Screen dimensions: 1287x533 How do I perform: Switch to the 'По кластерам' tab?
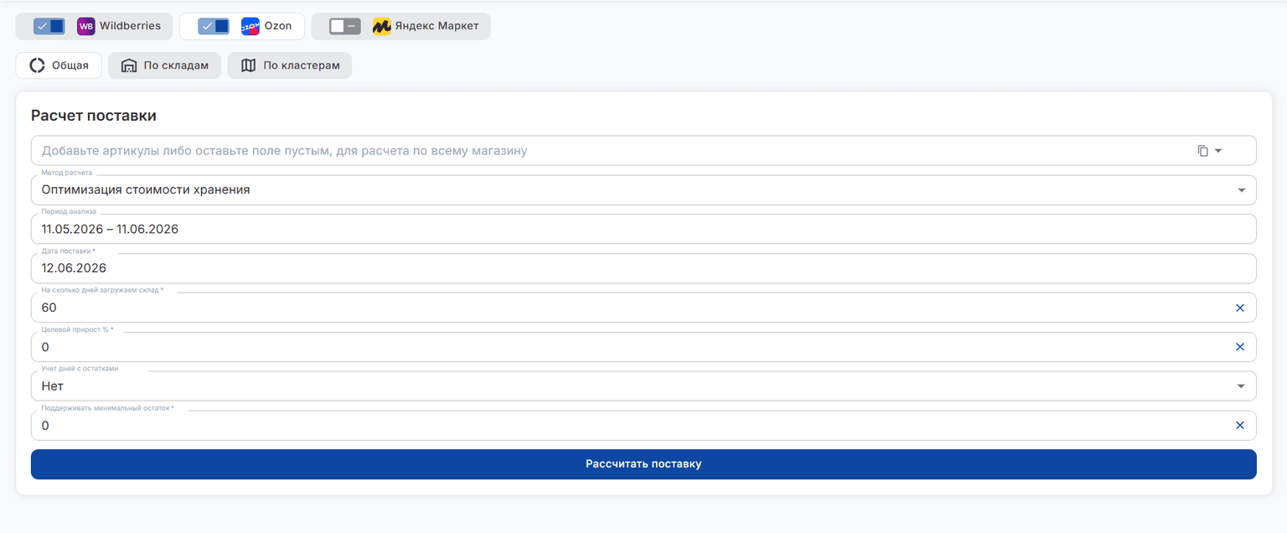tap(290, 65)
